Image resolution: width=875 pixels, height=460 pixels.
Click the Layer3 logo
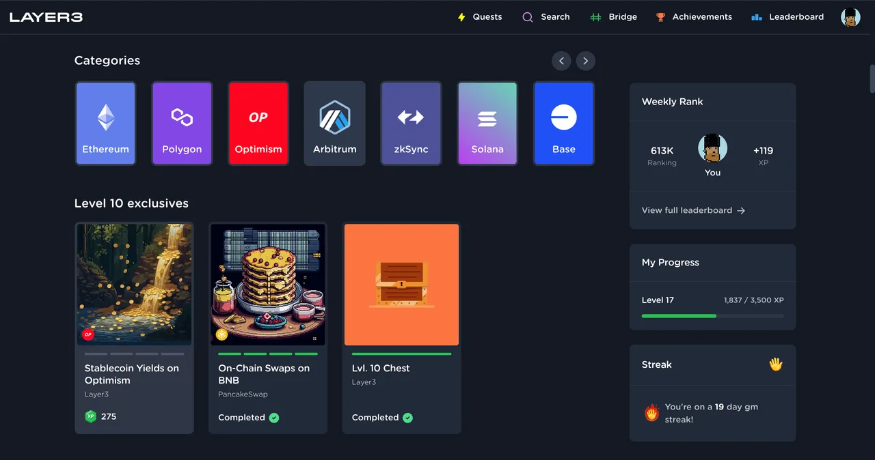click(x=46, y=17)
